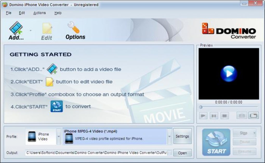Close the Domino converter window
This screenshot has height=163, width=265.
click(x=255, y=3)
